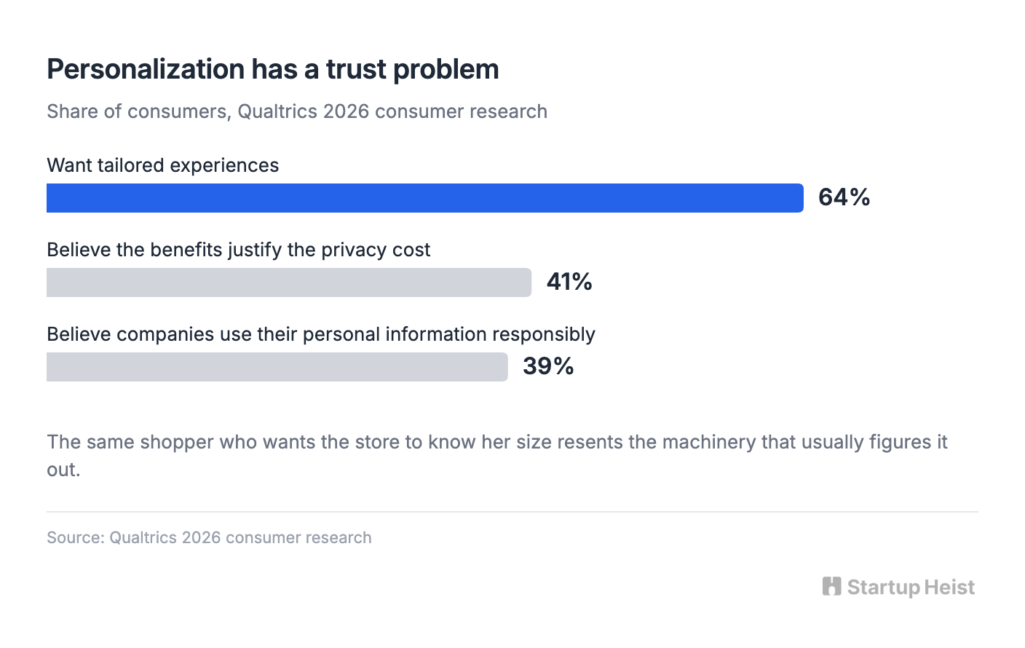Select the blue 64% bar
The width and height of the screenshot is (1025, 648).
(x=425, y=198)
